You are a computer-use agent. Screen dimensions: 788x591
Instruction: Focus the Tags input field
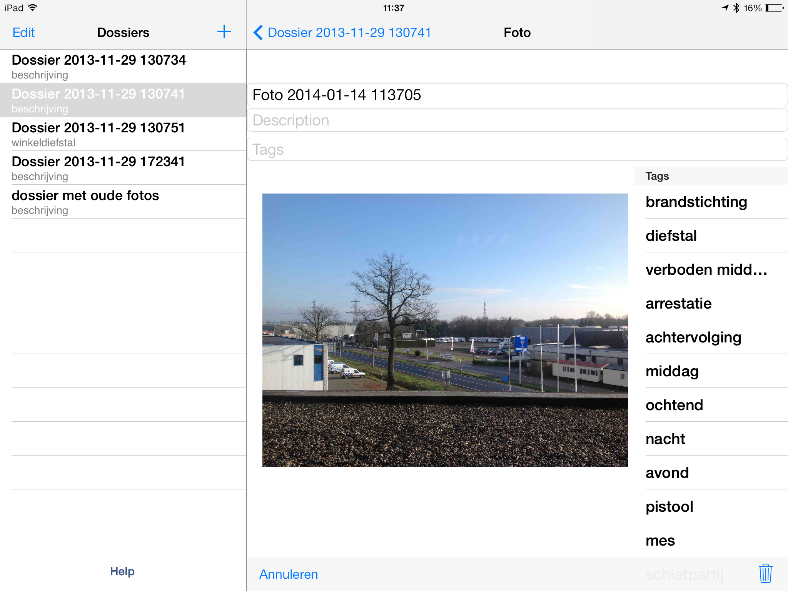(517, 149)
